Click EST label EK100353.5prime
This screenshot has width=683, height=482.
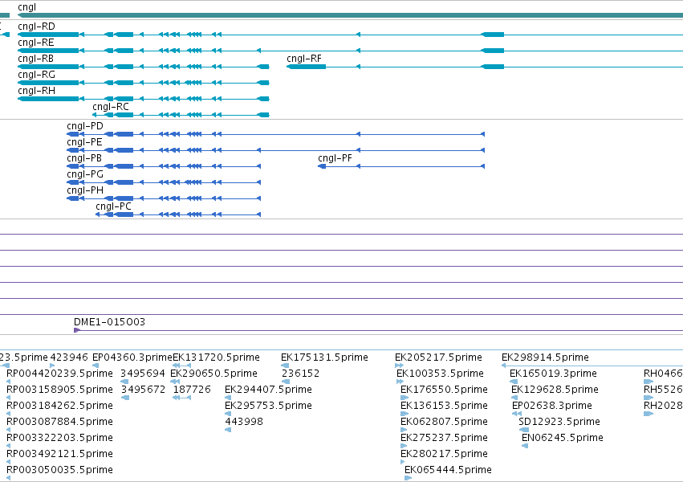(x=440, y=374)
